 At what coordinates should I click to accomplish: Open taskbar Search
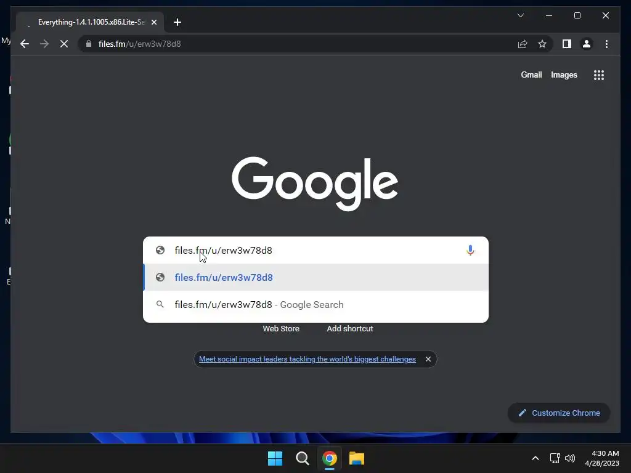coord(302,458)
